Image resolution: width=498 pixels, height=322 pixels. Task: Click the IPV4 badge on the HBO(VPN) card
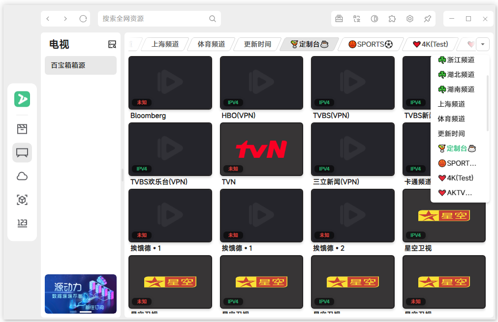click(x=233, y=102)
